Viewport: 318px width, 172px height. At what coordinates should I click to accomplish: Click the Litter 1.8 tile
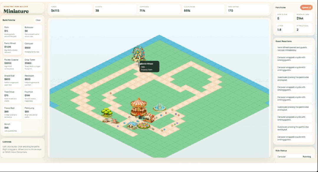(x=284, y=28)
